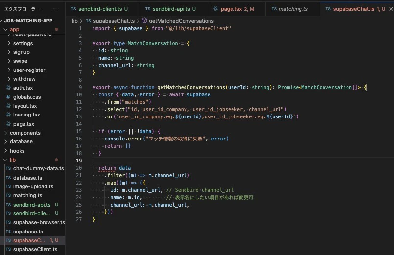This screenshot has width=394, height=255.
Task: Open supabase-browser.ts file
Action: (39, 222)
